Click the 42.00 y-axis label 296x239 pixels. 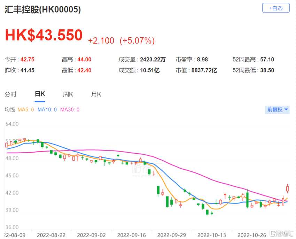(x=12, y=193)
